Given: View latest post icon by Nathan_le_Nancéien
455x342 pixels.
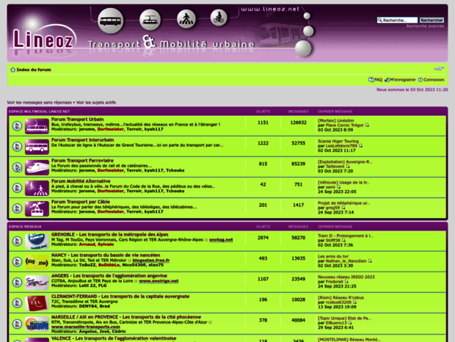Looking at the screenshot, I should [370, 261].
